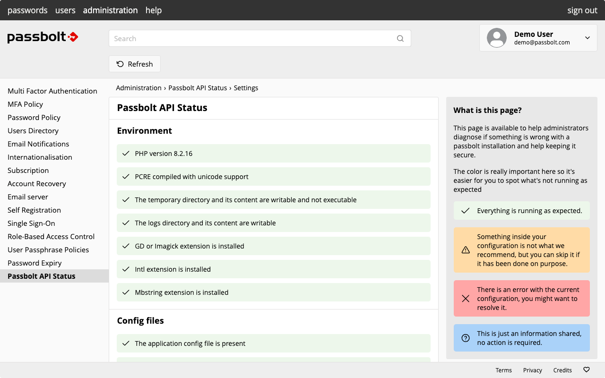This screenshot has width=605, height=378.
Task: Click sign out
Action: click(582, 10)
